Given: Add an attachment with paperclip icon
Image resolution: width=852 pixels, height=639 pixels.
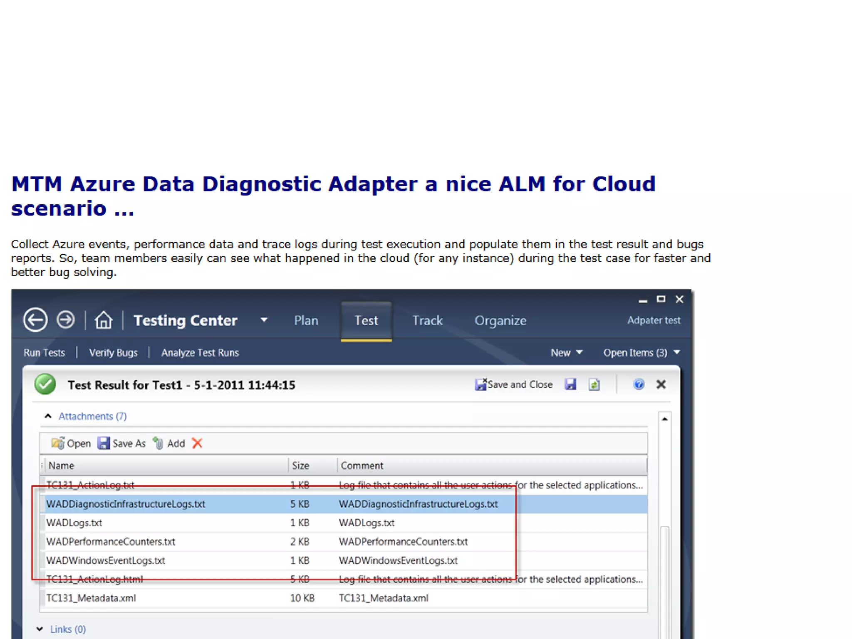Looking at the screenshot, I should tap(169, 443).
